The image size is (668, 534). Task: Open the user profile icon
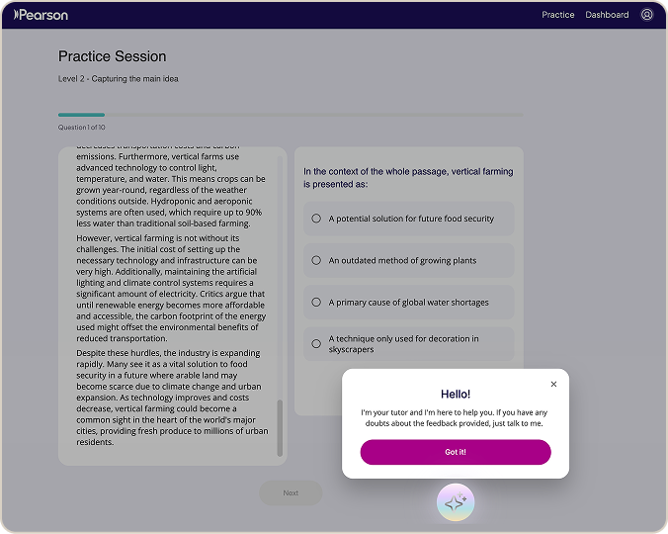tap(646, 15)
